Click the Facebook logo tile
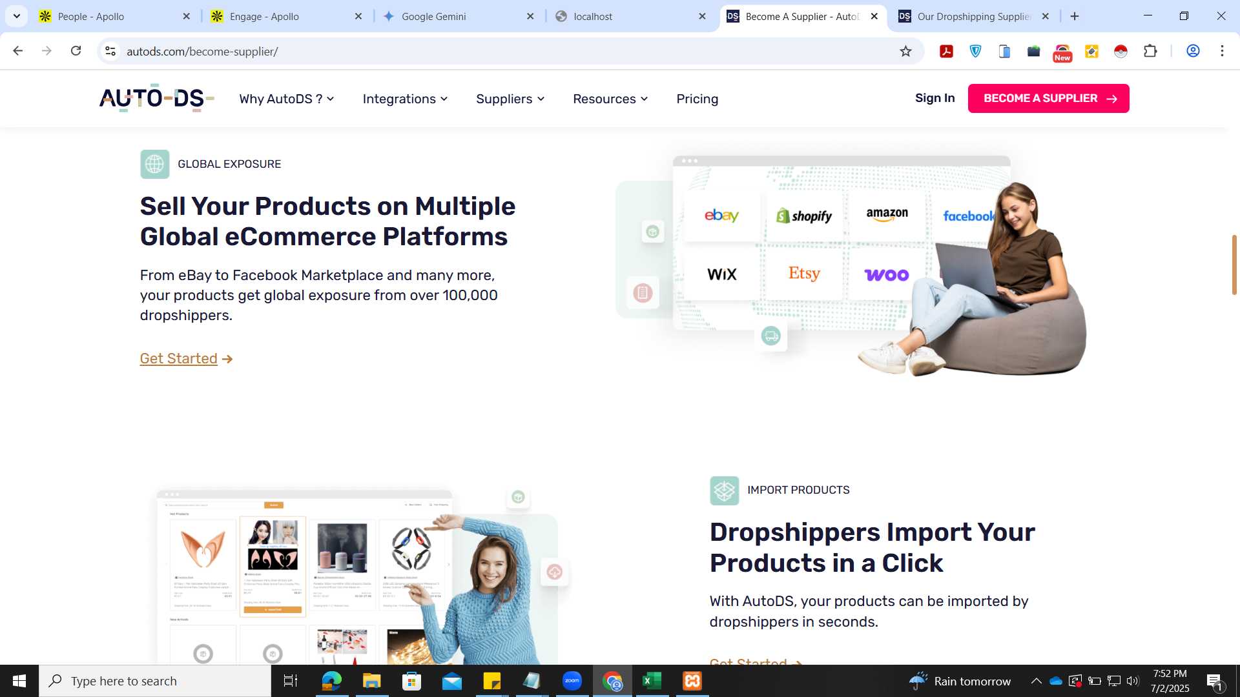This screenshot has width=1240, height=697. (x=968, y=216)
